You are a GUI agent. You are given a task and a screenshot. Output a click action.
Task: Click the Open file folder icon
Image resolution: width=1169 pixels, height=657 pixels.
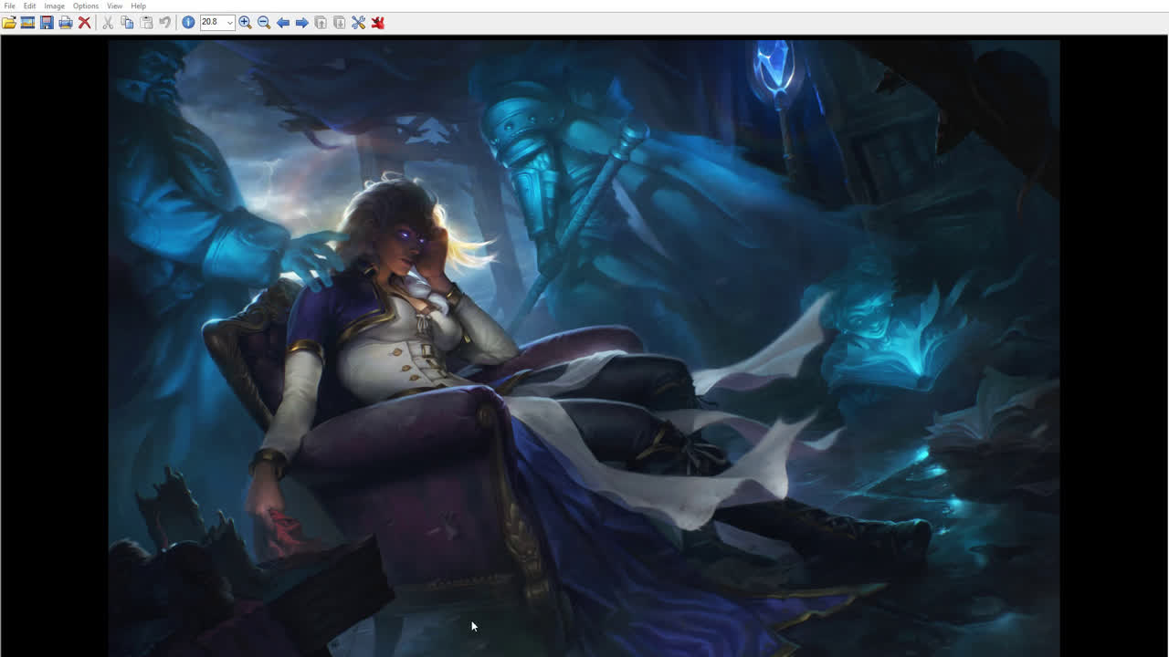coord(9,22)
